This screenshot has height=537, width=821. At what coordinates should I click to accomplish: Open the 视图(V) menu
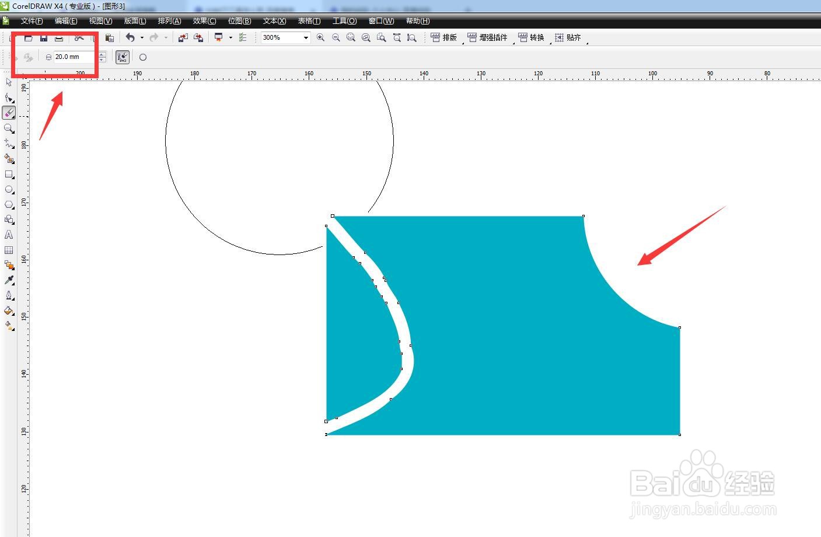100,21
